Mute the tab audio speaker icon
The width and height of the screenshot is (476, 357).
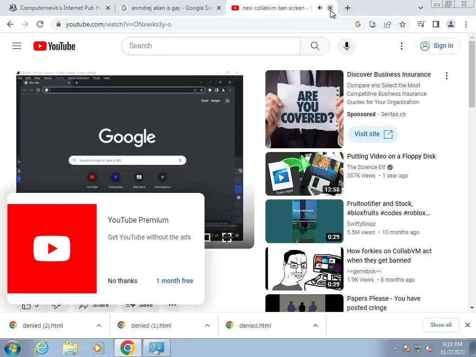[x=320, y=8]
